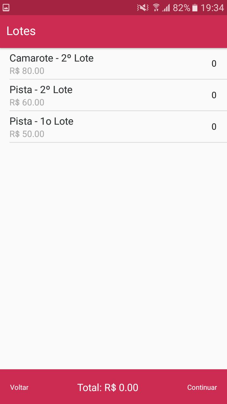Tap the Wi-Fi status icon

(156, 8)
